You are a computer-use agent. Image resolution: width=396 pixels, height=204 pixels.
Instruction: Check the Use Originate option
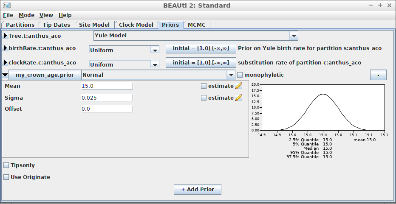6,177
